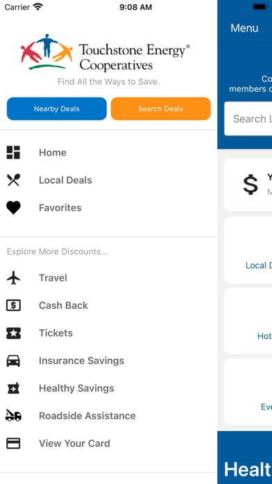
Task: Open Healthy Savings mortar-and-pestle icon
Action: tap(13, 388)
